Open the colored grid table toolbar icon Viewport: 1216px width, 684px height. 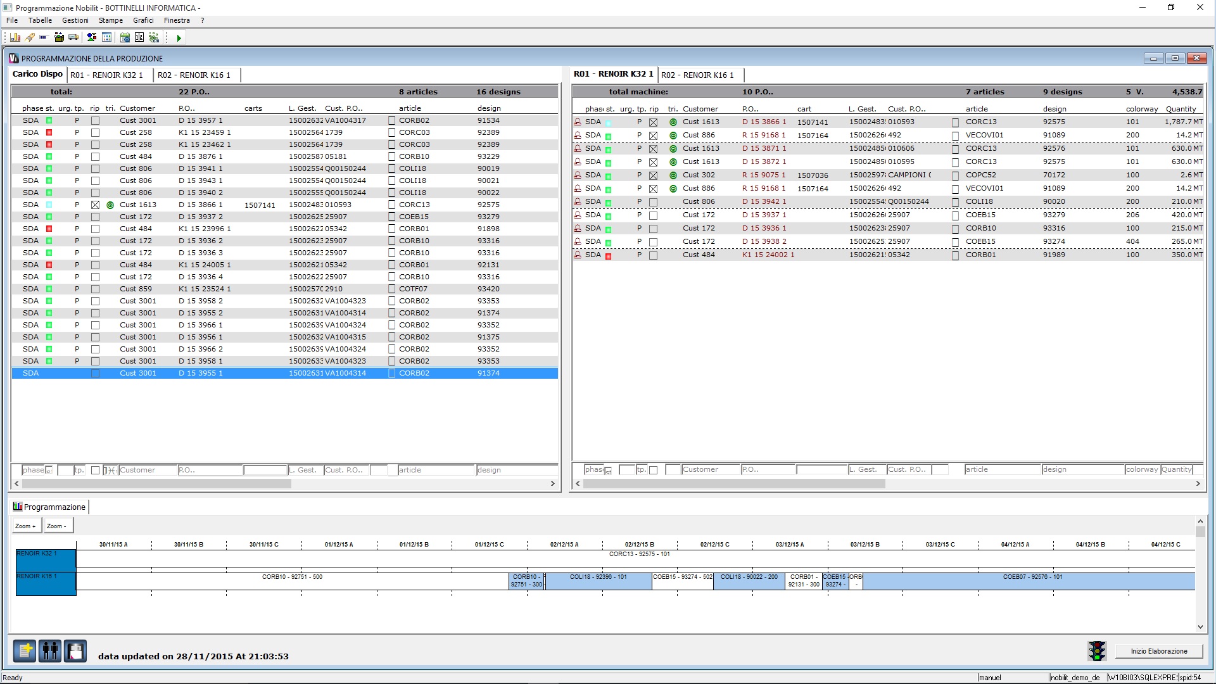[x=106, y=37]
